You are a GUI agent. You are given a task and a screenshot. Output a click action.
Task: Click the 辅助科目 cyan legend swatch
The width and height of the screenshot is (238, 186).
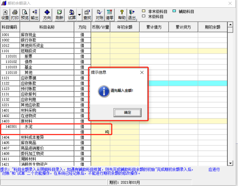(x=174, y=11)
